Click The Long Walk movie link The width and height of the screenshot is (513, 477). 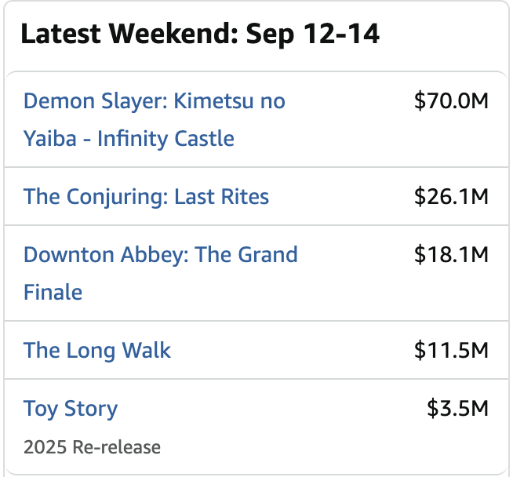(x=96, y=350)
